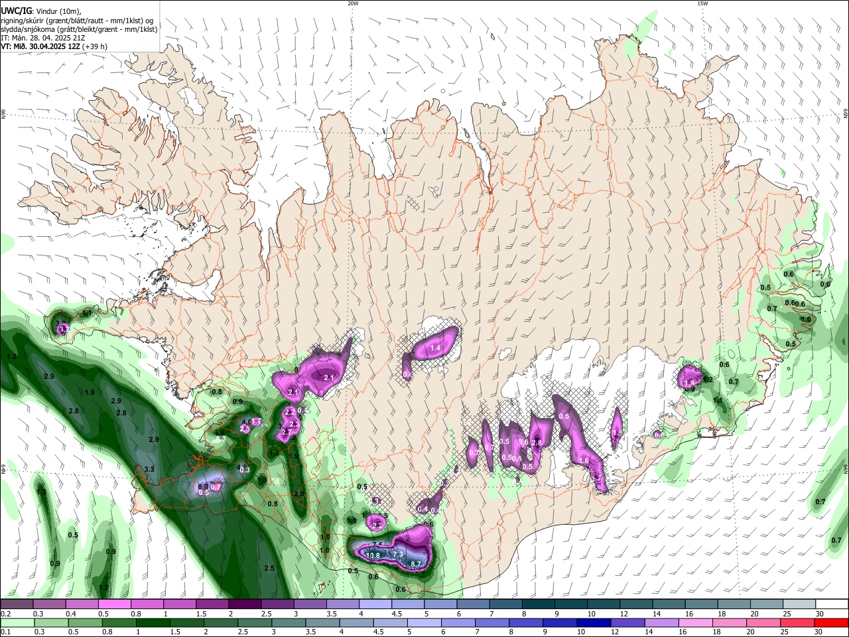The image size is (849, 637).
Task: Click the pale green first swatch in the bottom legend row
Action: point(17,622)
